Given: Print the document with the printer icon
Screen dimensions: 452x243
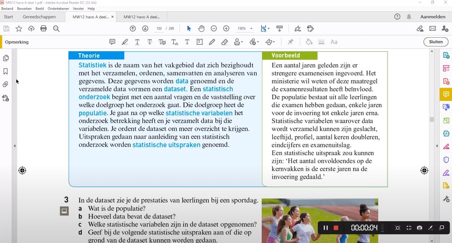Looking at the screenshot, I should point(44,29).
